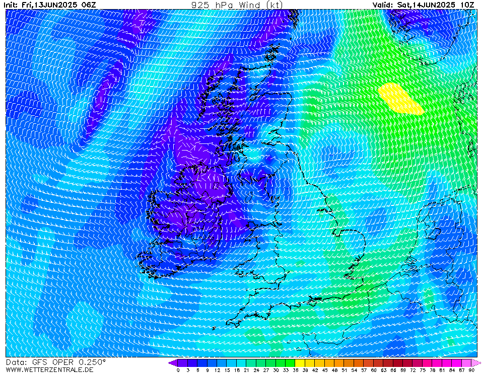The width and height of the screenshot is (483, 373).
Task: Click the 15–18 kt light blue legend swatch
Action: (232, 363)
